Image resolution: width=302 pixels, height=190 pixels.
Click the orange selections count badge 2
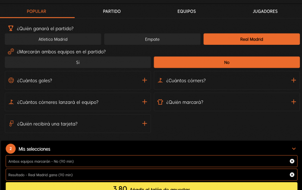point(11,149)
